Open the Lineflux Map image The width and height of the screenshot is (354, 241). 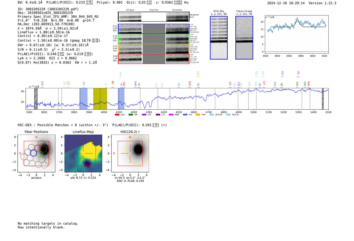coord(83,153)
